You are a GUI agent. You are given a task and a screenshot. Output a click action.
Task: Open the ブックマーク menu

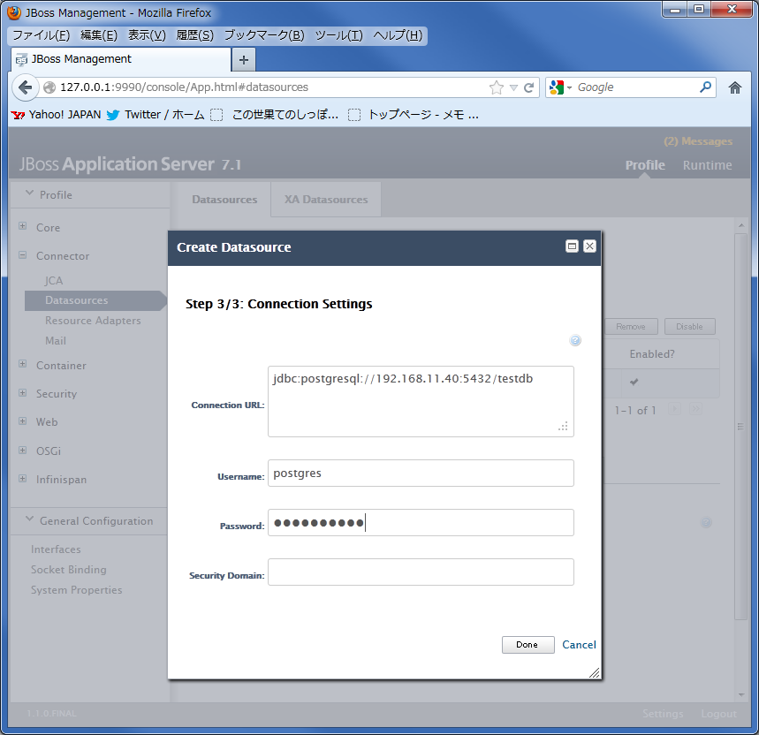[264, 35]
